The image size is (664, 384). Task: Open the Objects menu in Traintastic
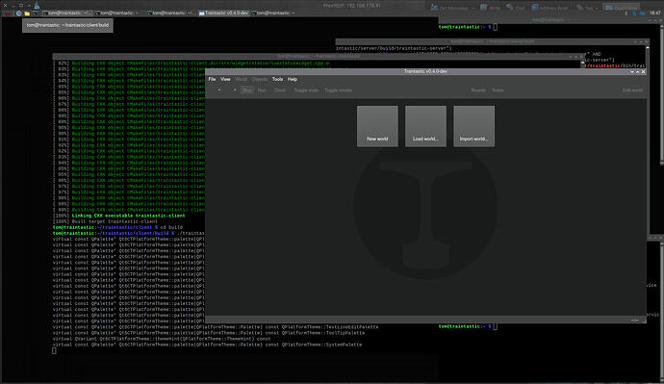(x=260, y=79)
